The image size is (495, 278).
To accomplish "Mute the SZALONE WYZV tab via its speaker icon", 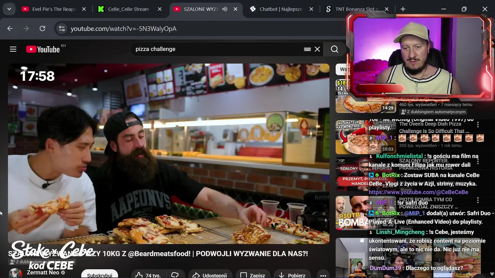I will 225,9.
